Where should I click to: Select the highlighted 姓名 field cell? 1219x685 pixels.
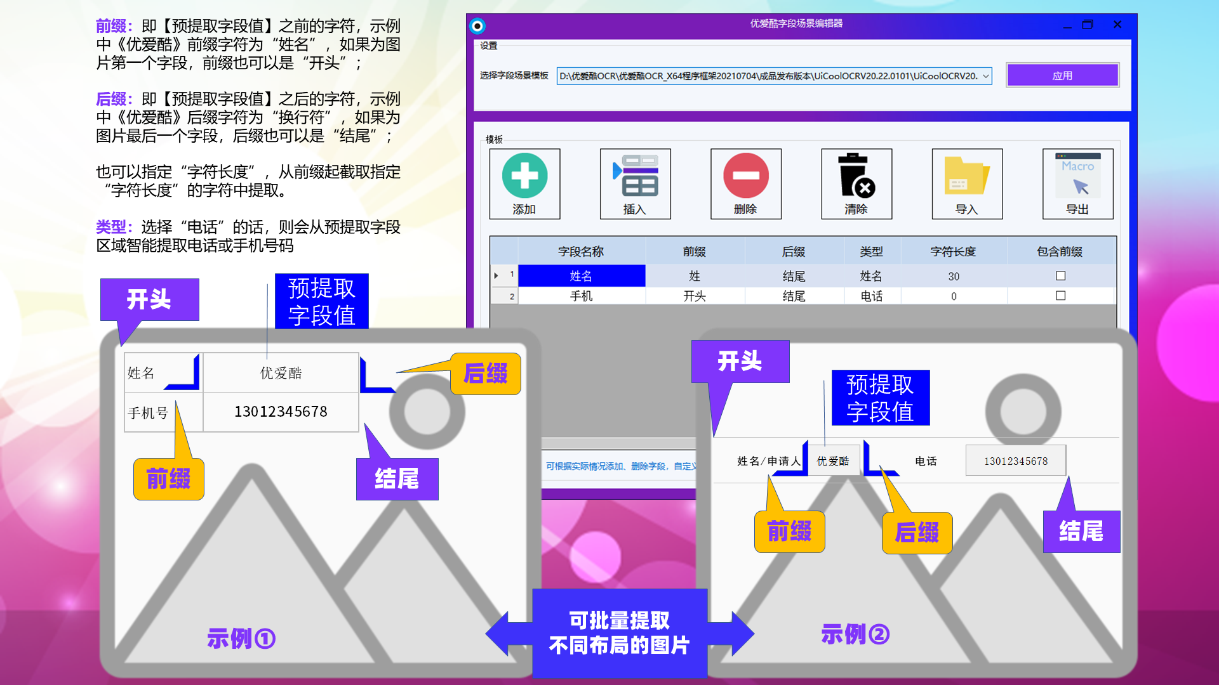(581, 276)
